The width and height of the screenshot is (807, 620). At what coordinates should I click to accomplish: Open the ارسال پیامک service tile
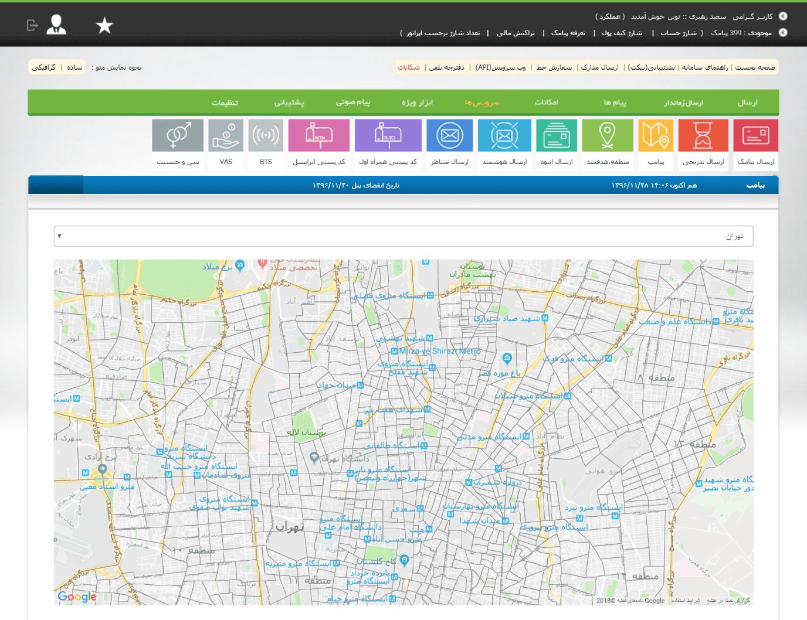pyautogui.click(x=755, y=144)
